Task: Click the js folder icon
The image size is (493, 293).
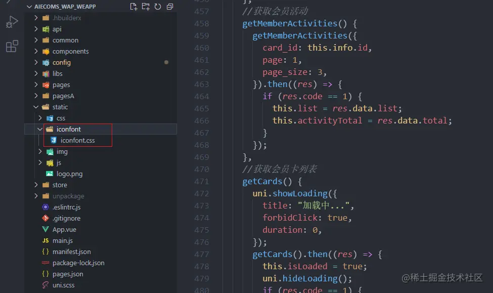Action: coord(50,163)
